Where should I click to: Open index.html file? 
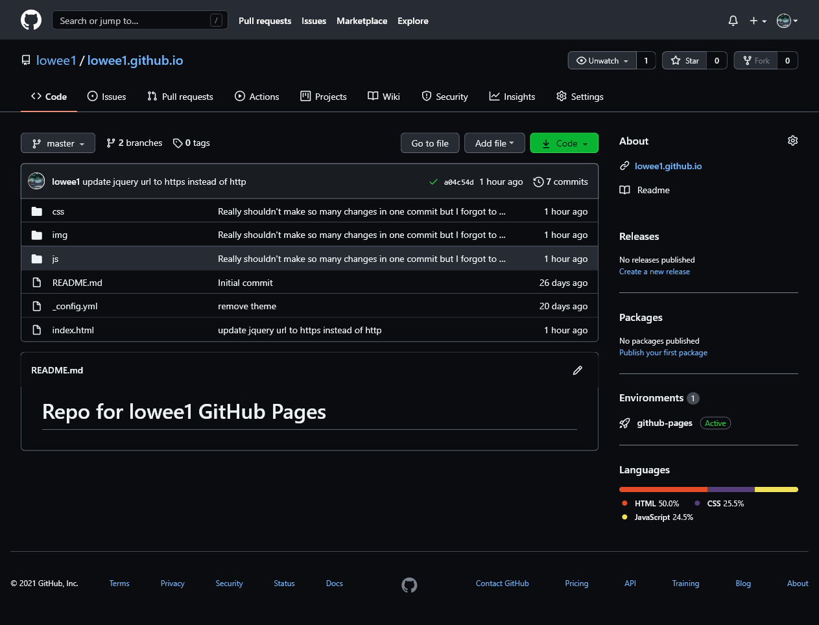coord(73,330)
